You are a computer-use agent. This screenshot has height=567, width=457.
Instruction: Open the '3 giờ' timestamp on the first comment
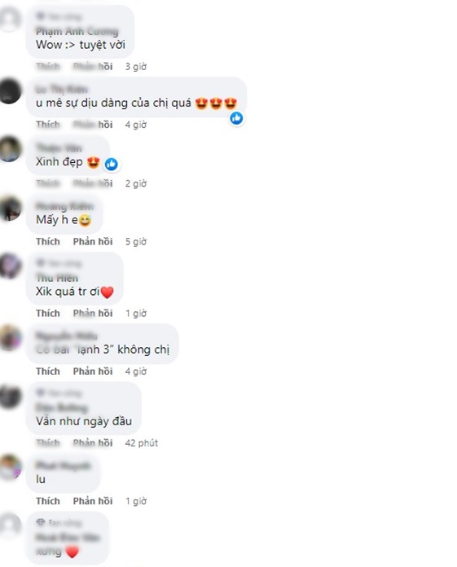(x=136, y=67)
